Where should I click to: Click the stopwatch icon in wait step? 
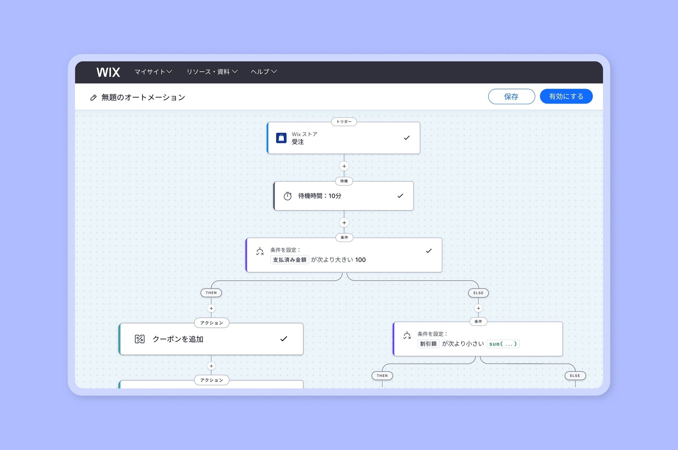pos(288,196)
